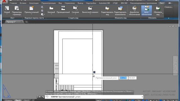This screenshot has height=101, width=180.
Task: Switch to Модель layout tab
Action: tap(8, 100)
